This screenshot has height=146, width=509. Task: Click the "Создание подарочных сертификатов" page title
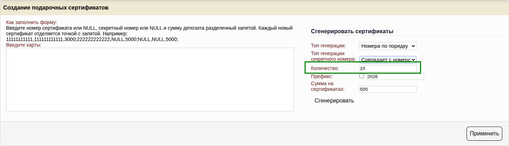(x=56, y=7)
